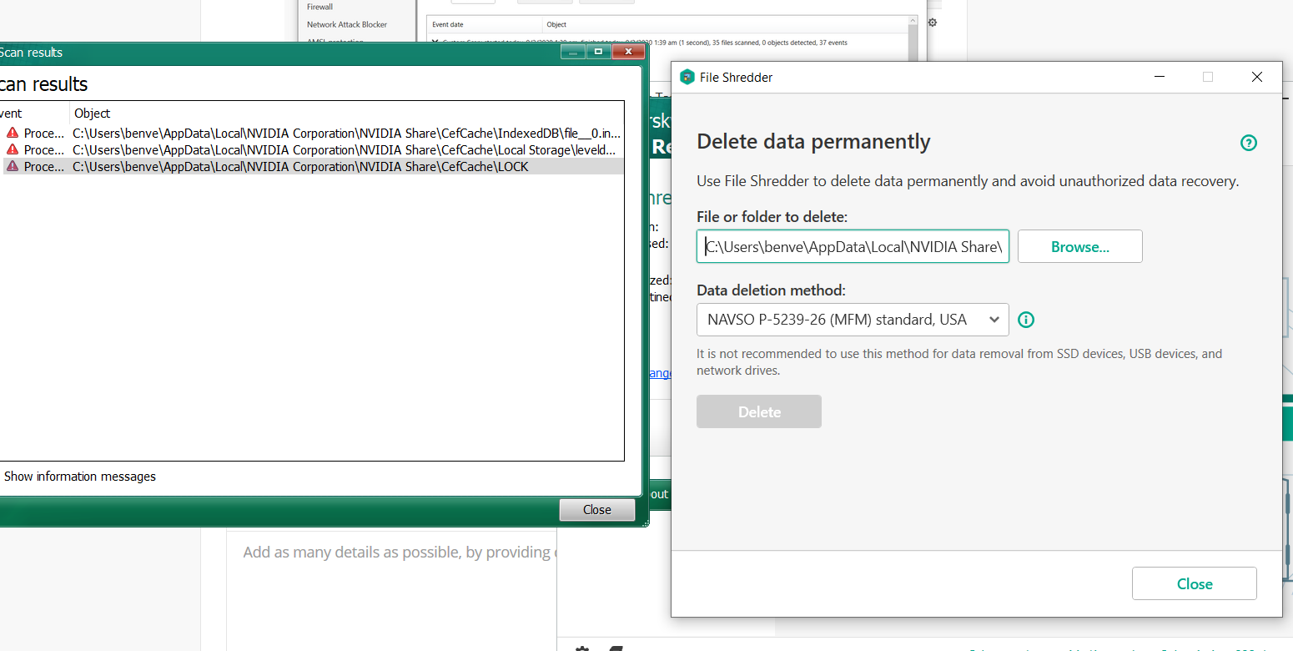
Task: Click the green help question mark icon
Action: coord(1248,143)
